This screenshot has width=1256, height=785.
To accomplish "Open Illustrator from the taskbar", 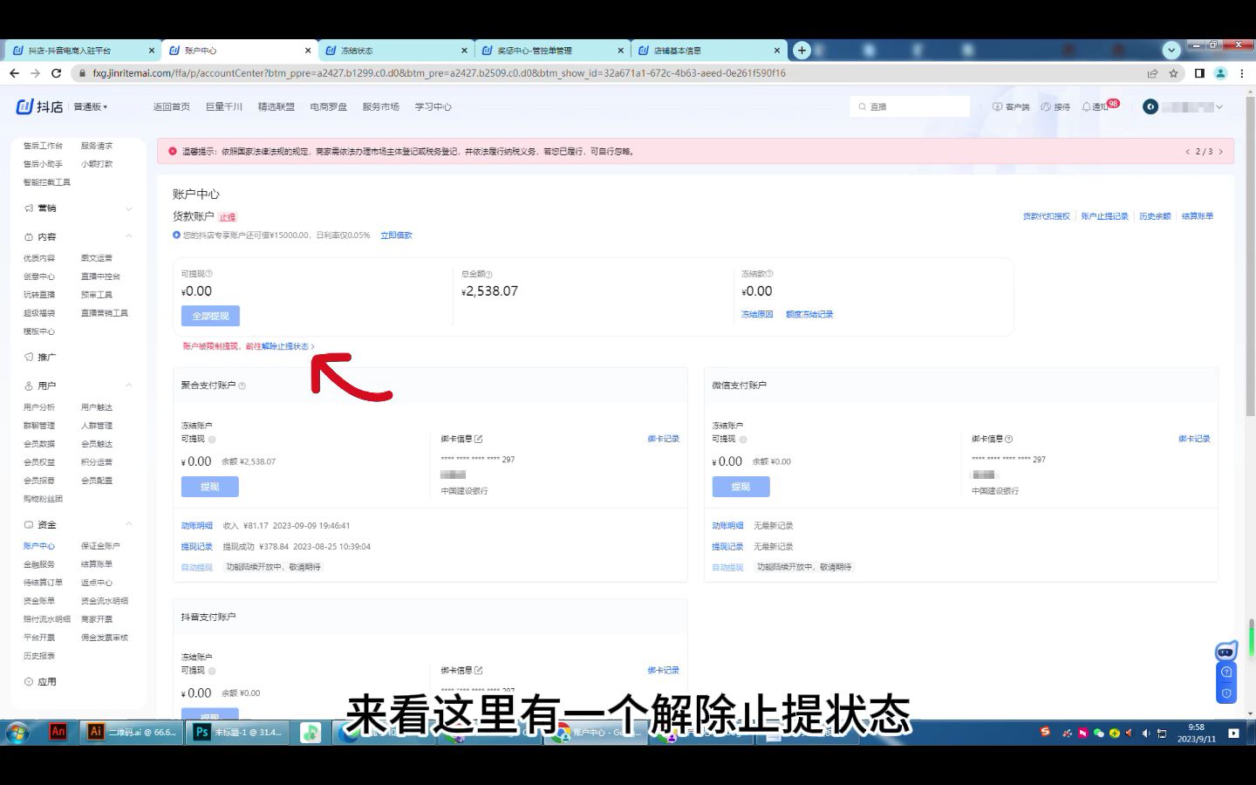I will click(x=96, y=732).
